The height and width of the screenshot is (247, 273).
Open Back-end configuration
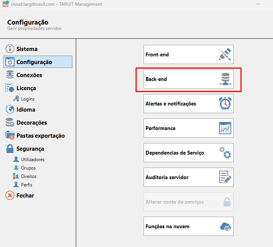[188, 79]
